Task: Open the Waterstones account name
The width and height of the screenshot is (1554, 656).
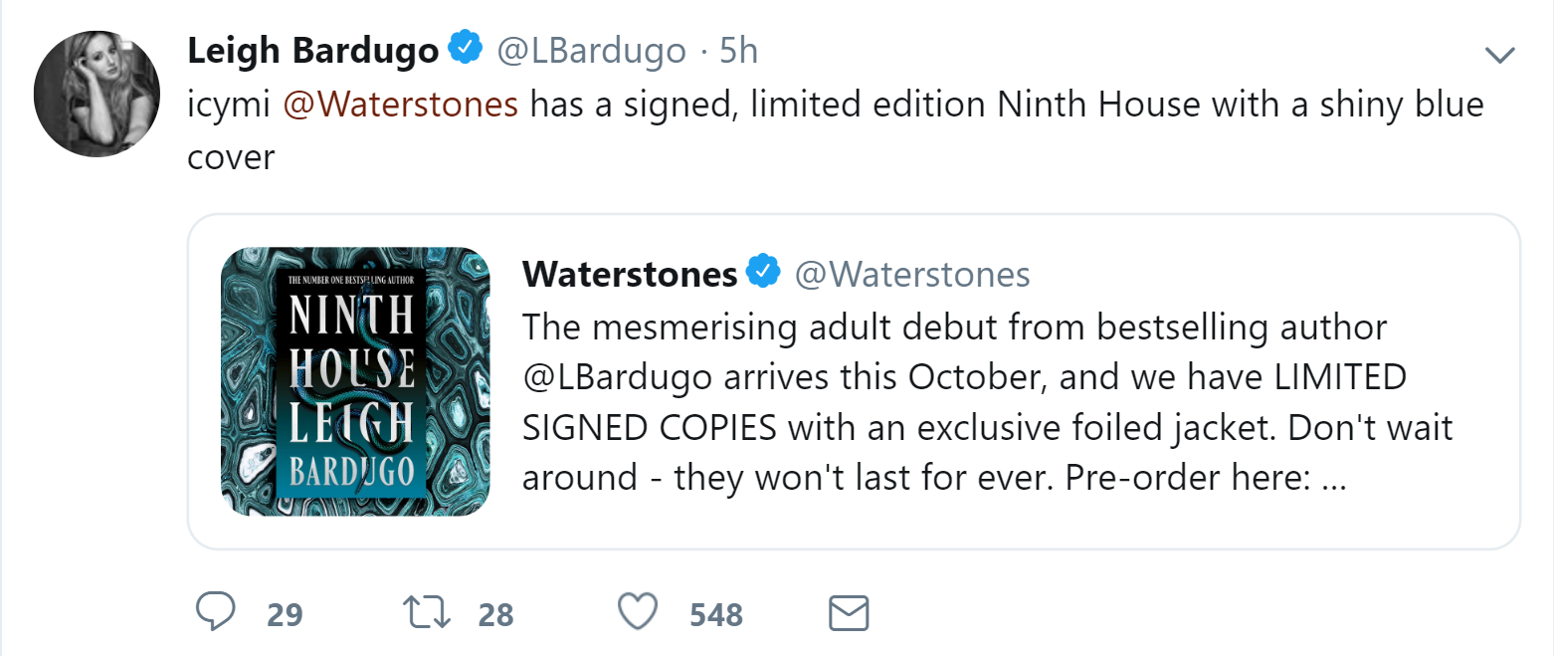Action: (x=628, y=272)
